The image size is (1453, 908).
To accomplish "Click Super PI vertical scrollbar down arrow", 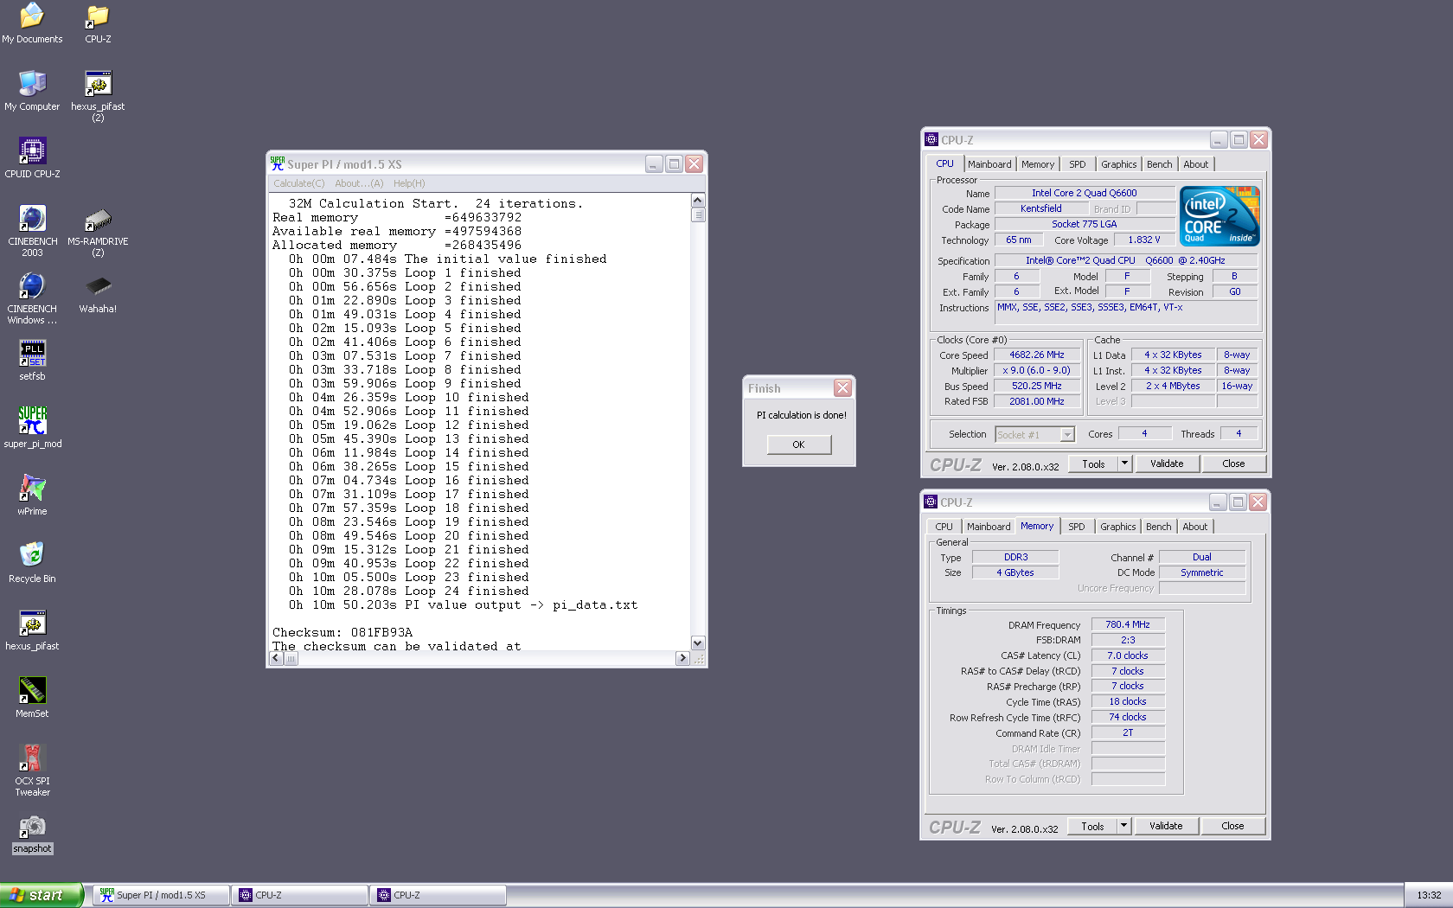I will coord(698,643).
